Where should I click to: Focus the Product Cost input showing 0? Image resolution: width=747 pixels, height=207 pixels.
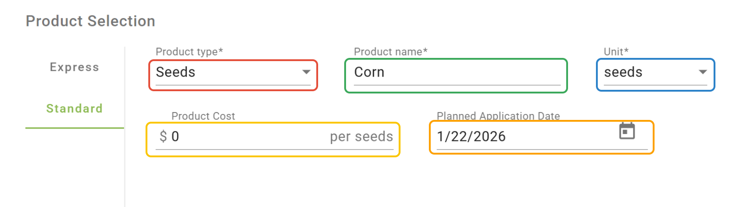[x=247, y=136]
